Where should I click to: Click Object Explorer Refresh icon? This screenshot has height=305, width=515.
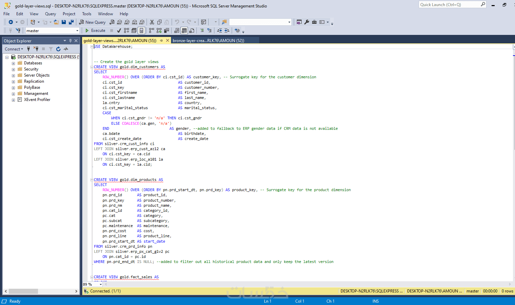58,49
